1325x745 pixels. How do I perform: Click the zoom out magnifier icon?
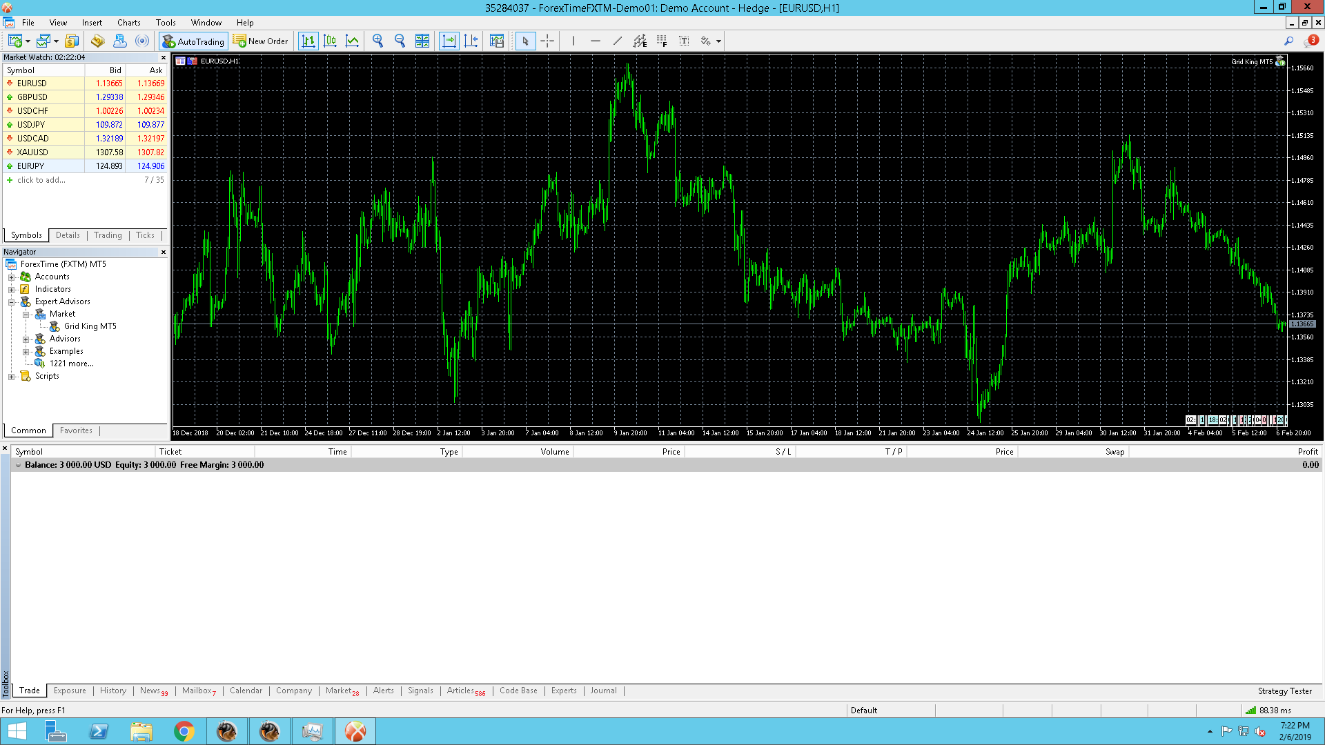click(x=400, y=41)
